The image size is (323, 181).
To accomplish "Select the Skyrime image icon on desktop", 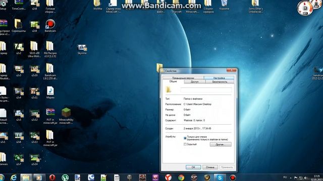I will 82,49.
